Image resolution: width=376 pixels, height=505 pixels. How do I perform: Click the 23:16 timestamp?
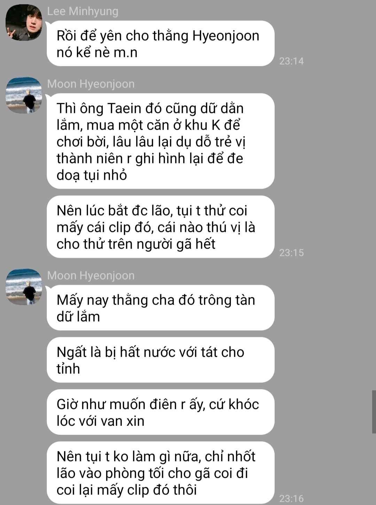[291, 499]
